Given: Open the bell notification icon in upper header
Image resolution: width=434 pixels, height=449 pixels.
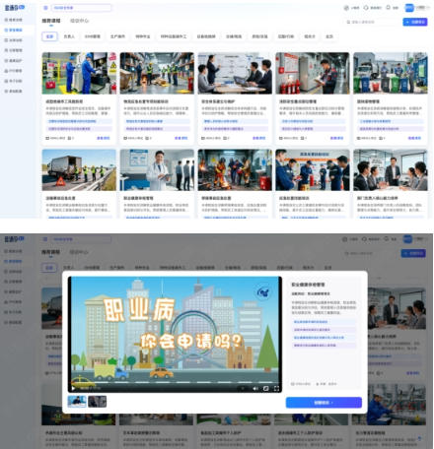Looking at the screenshot, I should [x=389, y=7].
